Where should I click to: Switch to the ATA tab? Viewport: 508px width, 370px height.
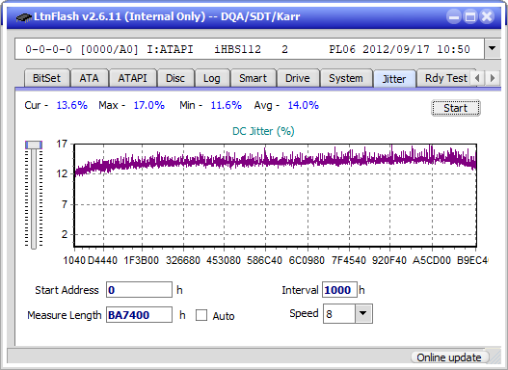[x=89, y=78]
